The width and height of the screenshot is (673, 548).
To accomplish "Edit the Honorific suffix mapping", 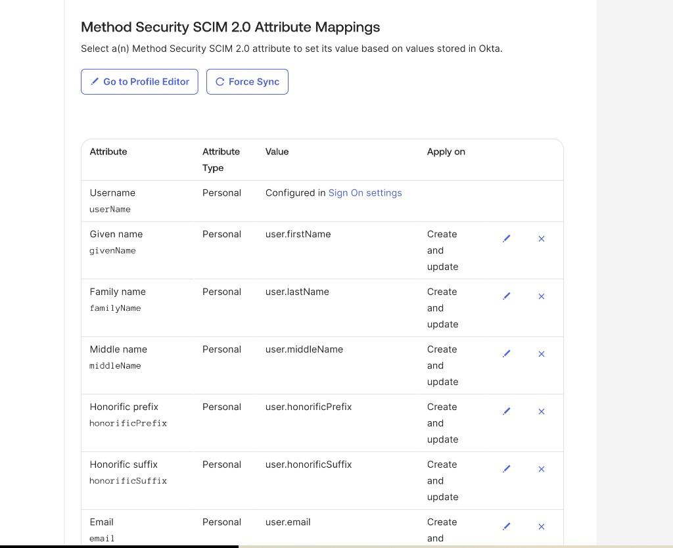I will (x=507, y=468).
